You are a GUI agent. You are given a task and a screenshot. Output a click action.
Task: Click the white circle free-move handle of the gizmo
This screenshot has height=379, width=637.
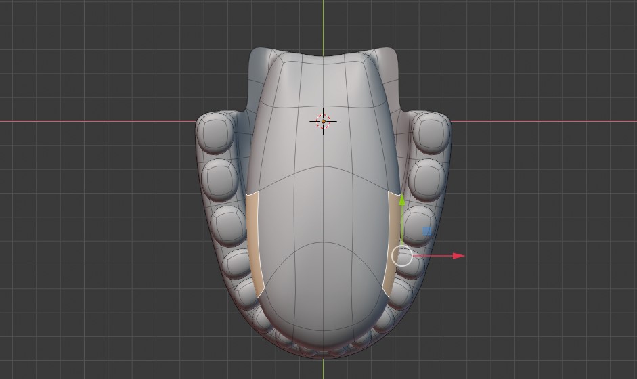coord(402,257)
